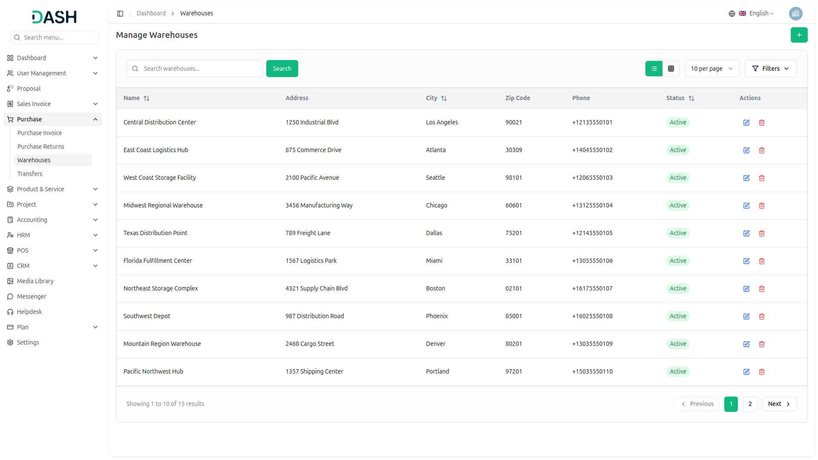Delete Mountain Region Warehouse
The width and height of the screenshot is (818, 460).
click(762, 344)
